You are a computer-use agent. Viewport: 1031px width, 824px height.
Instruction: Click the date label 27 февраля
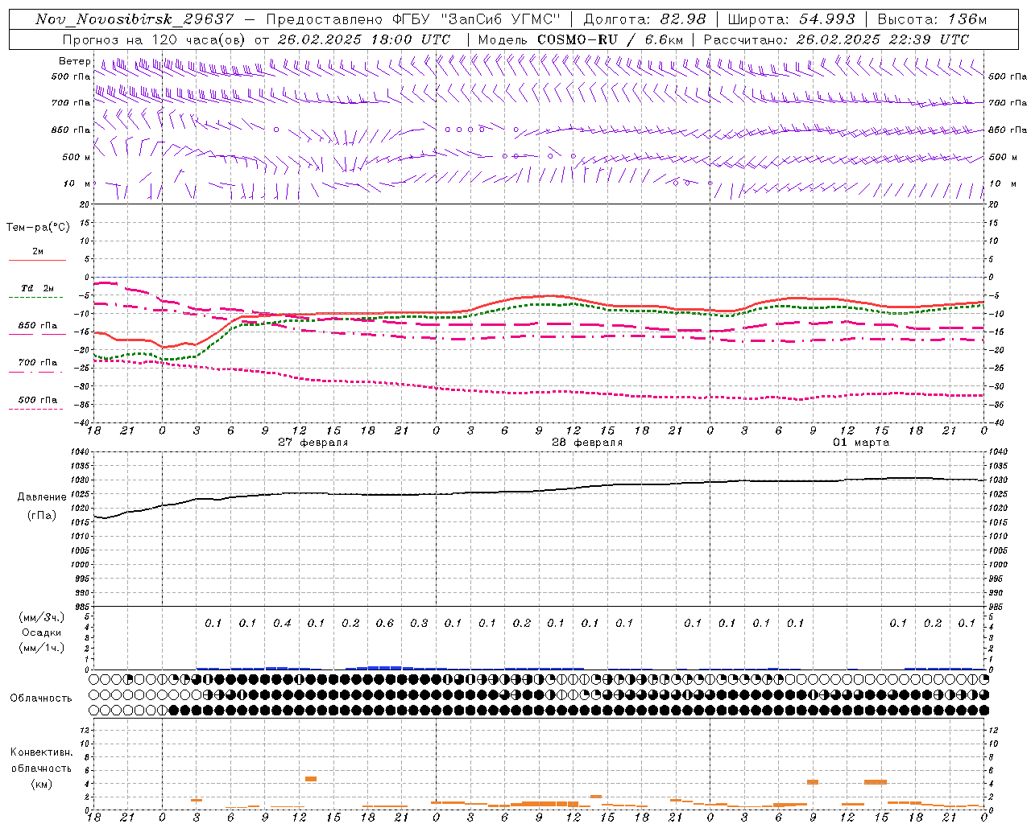click(x=313, y=443)
